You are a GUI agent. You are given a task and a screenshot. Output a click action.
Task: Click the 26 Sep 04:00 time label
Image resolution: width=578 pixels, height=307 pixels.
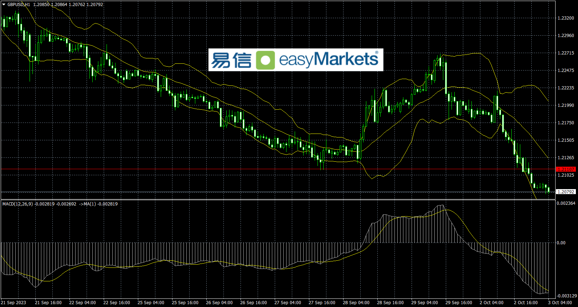219,303
